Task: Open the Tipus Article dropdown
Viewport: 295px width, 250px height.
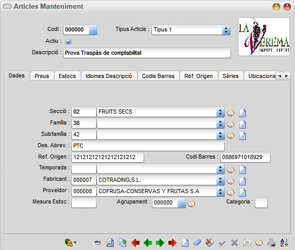Action: 226,30
